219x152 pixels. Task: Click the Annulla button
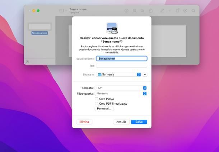click(x=121, y=122)
